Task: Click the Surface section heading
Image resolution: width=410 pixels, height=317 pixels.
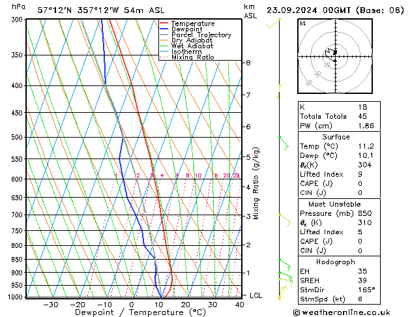Action: coord(336,137)
